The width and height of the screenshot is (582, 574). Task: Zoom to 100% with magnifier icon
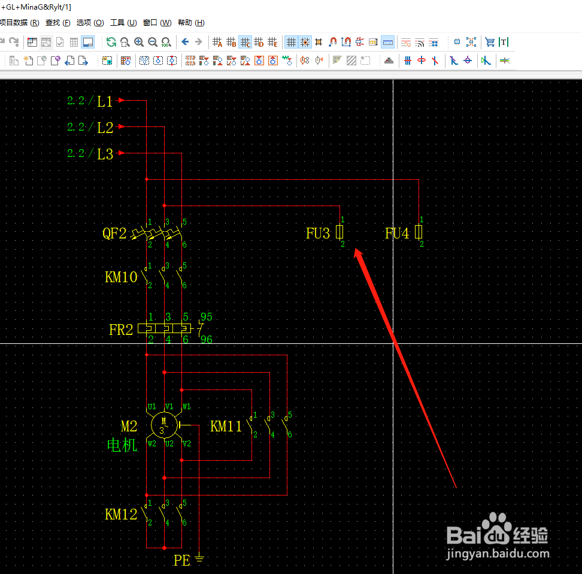(x=166, y=42)
